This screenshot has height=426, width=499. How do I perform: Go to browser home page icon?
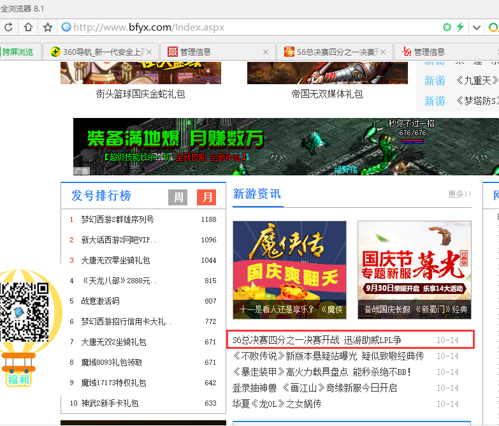point(28,27)
